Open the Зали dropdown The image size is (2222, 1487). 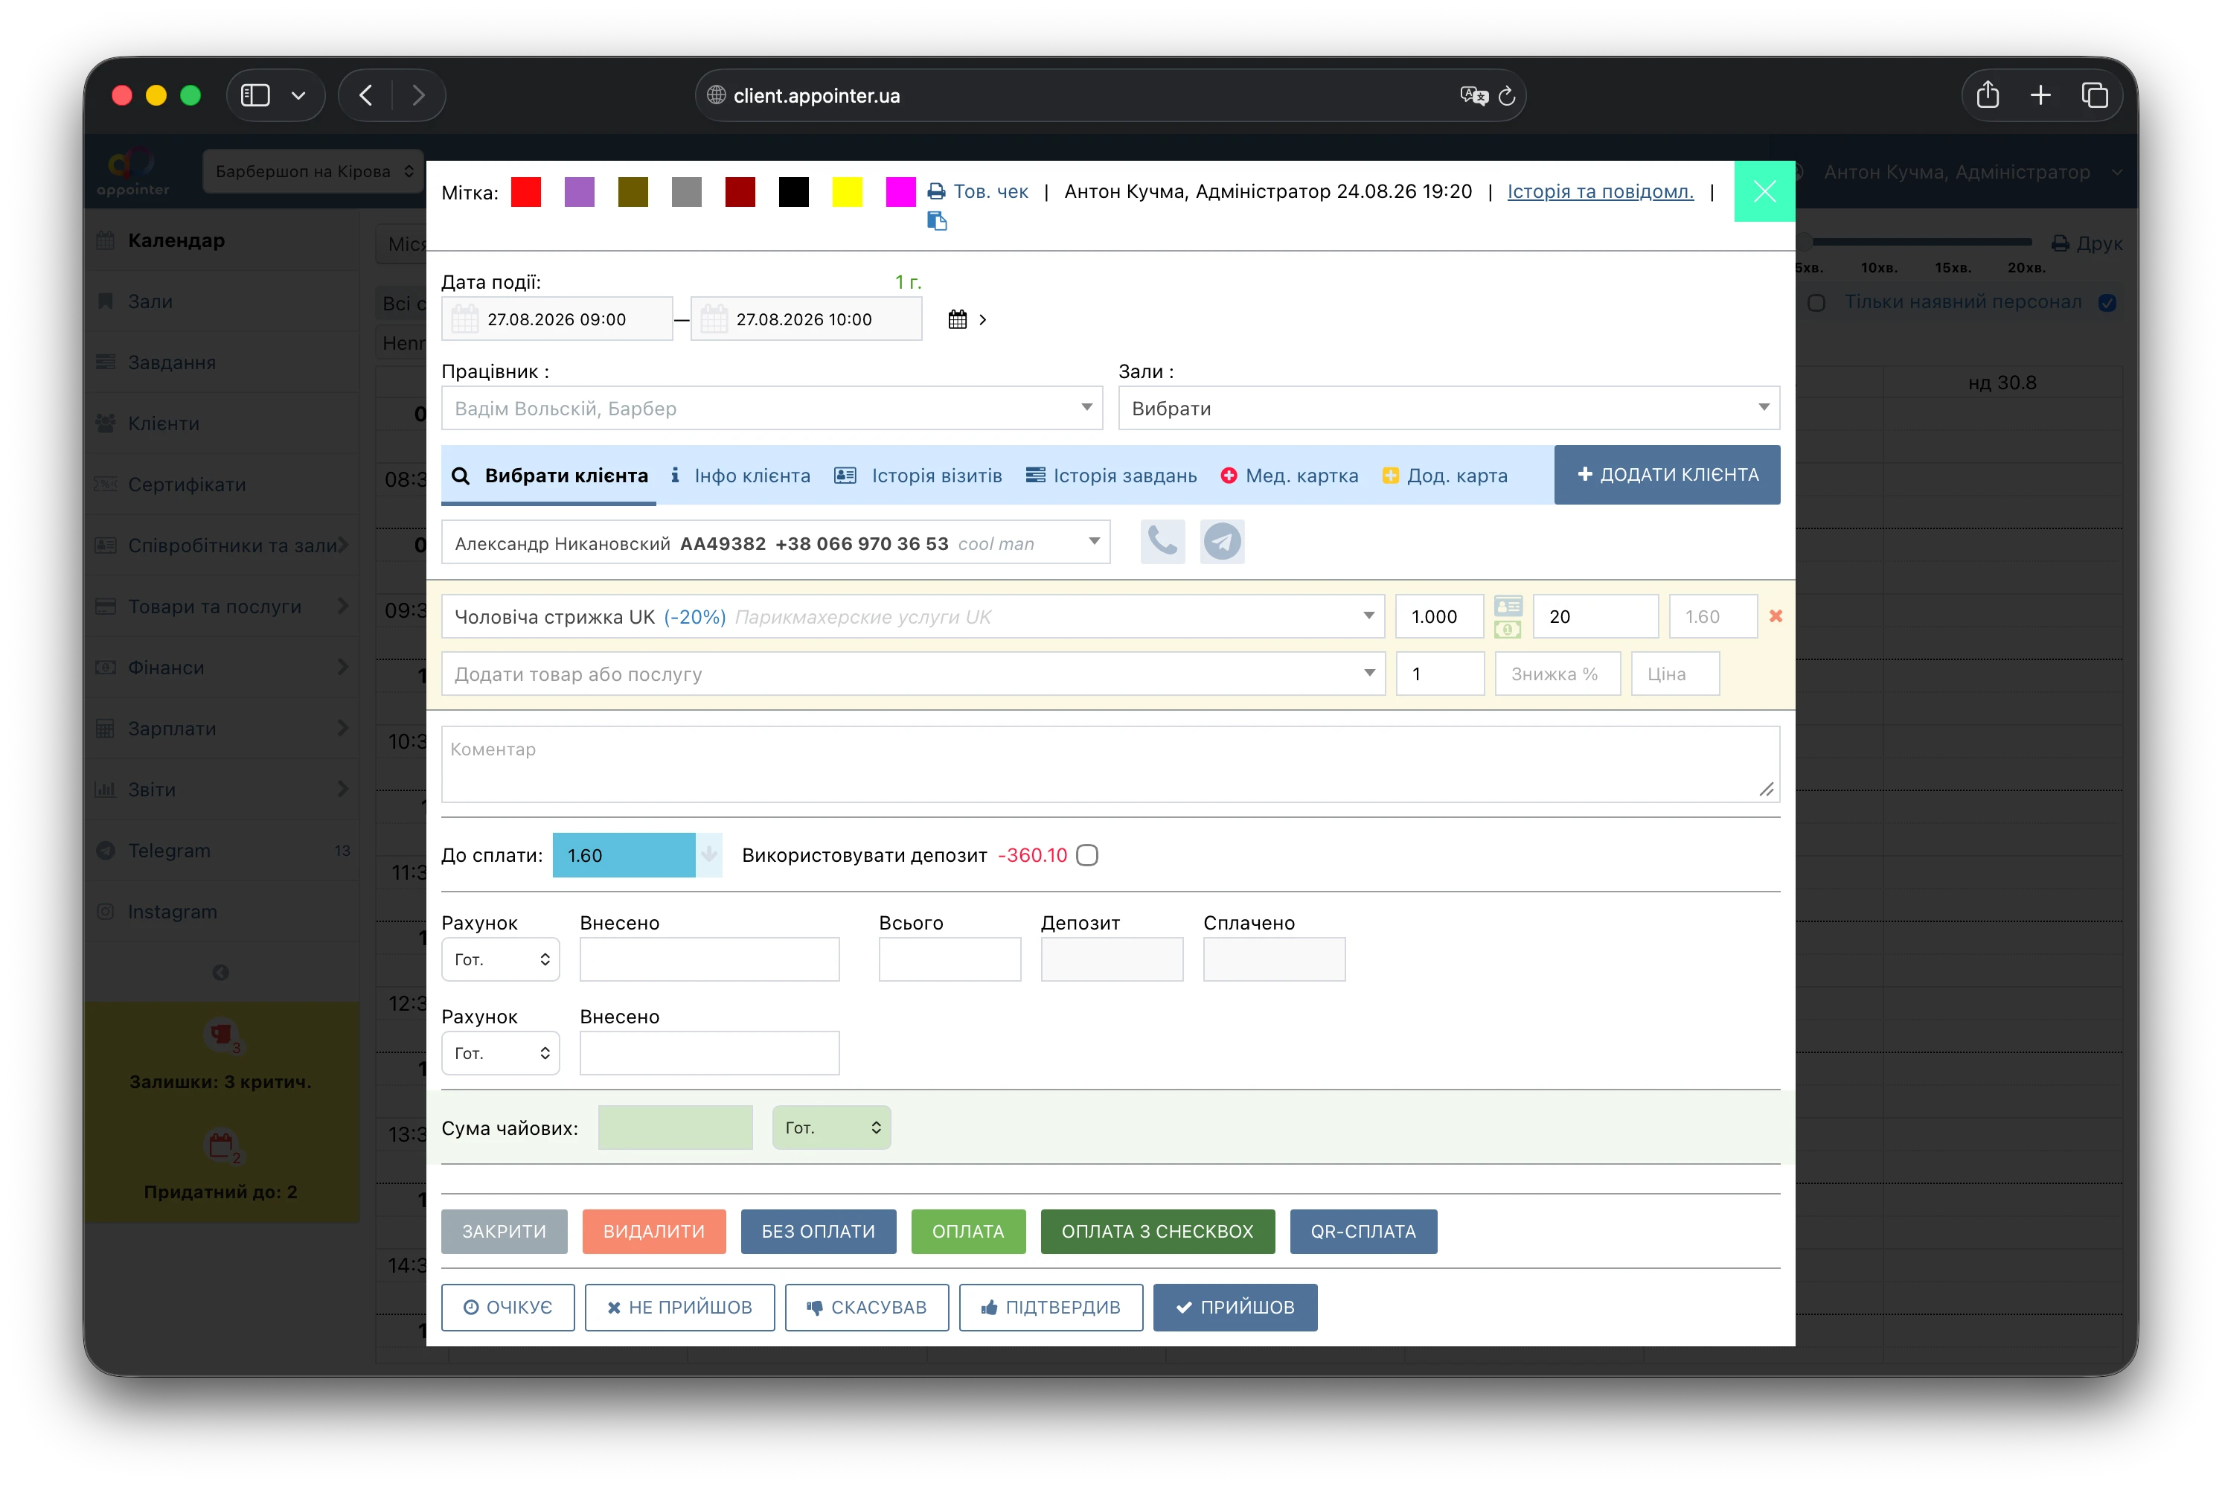[1449, 409]
